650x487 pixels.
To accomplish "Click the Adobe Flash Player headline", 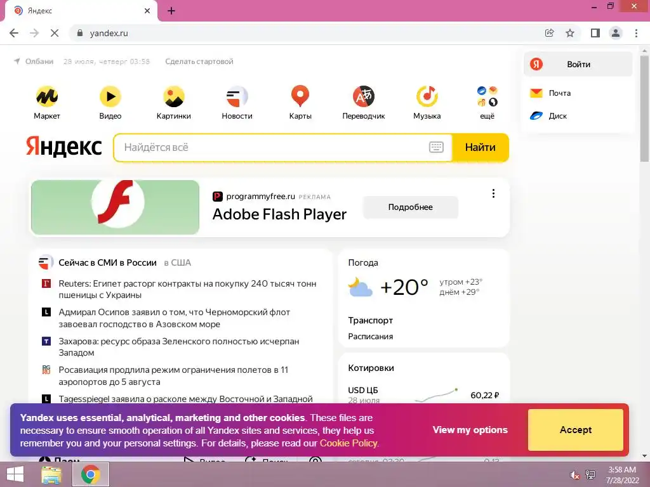I will [x=279, y=214].
